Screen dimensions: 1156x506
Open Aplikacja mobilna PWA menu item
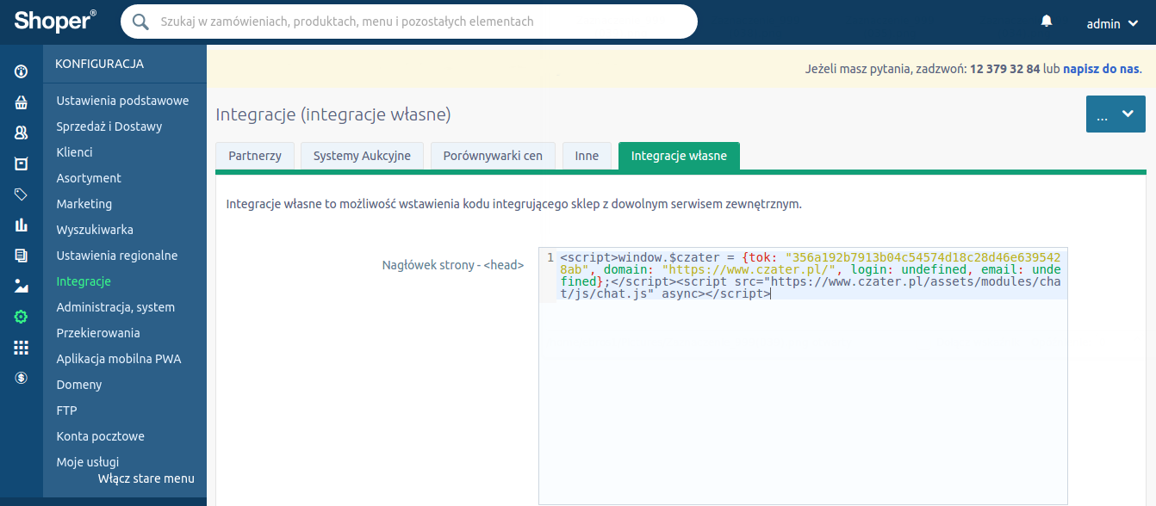(119, 359)
